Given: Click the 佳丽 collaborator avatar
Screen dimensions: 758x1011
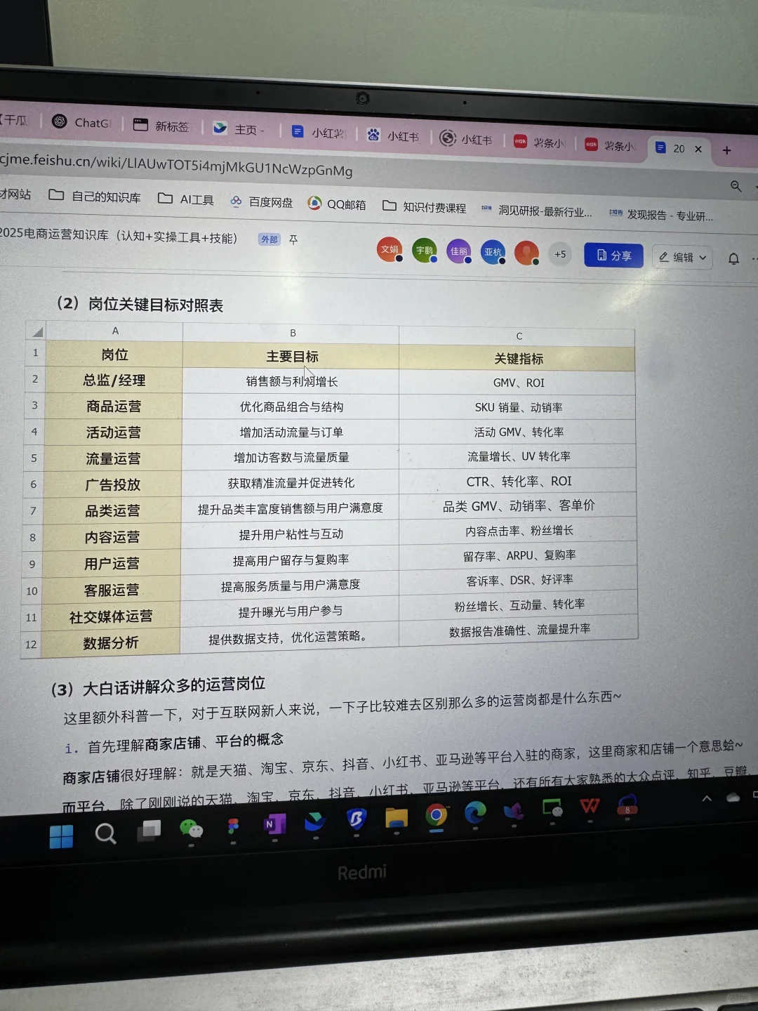Looking at the screenshot, I should [x=458, y=251].
